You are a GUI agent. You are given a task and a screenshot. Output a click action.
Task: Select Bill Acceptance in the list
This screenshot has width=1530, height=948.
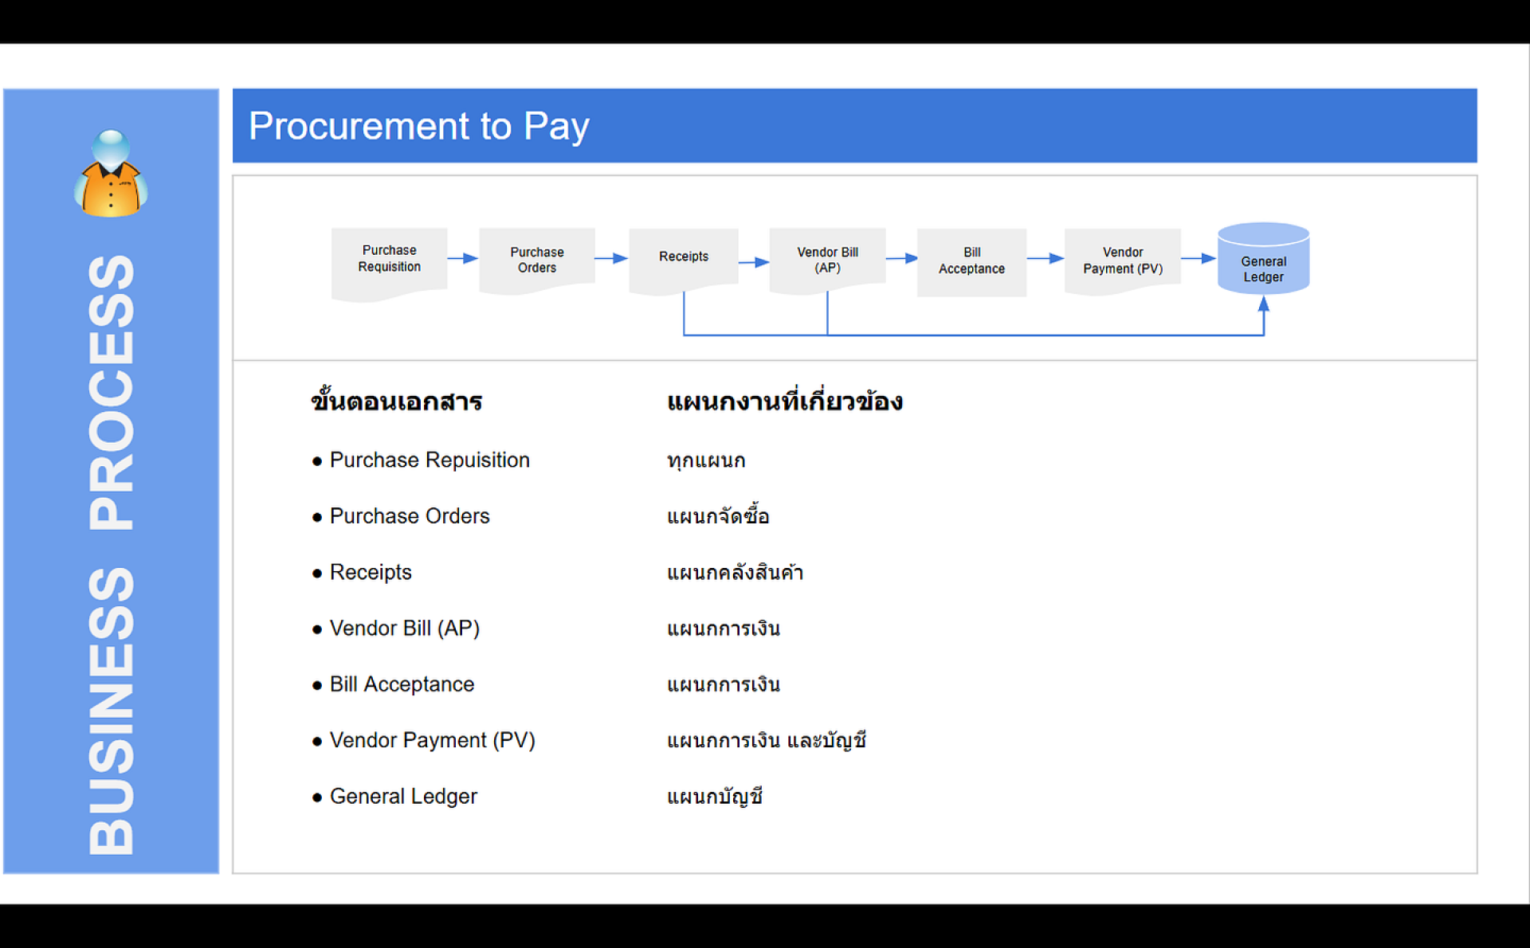[402, 684]
